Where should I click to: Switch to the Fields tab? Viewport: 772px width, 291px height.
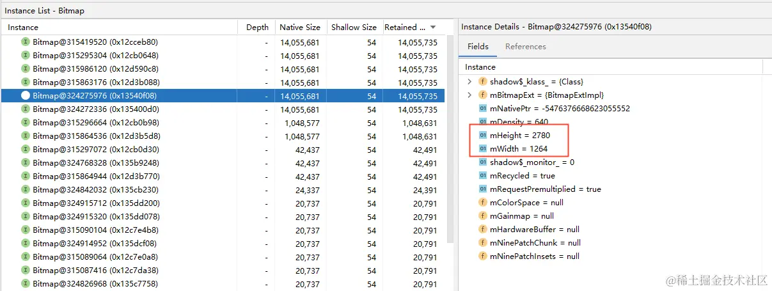coord(478,47)
